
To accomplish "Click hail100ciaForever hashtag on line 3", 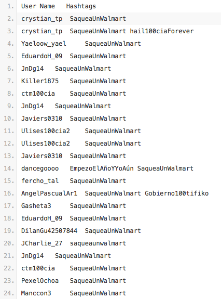I will (x=162, y=31).
